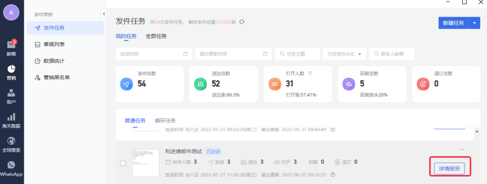Viewport: 487px width, 184px height.
Task: Open the WhatsApp icon in sidebar
Action: click(x=11, y=165)
